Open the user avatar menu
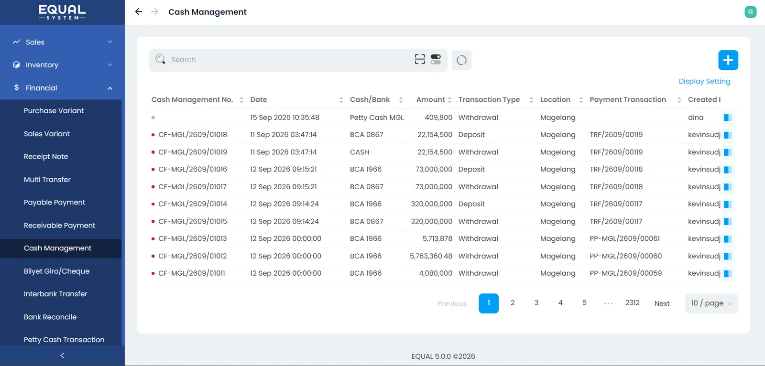This screenshot has width=765, height=366. pyautogui.click(x=751, y=11)
